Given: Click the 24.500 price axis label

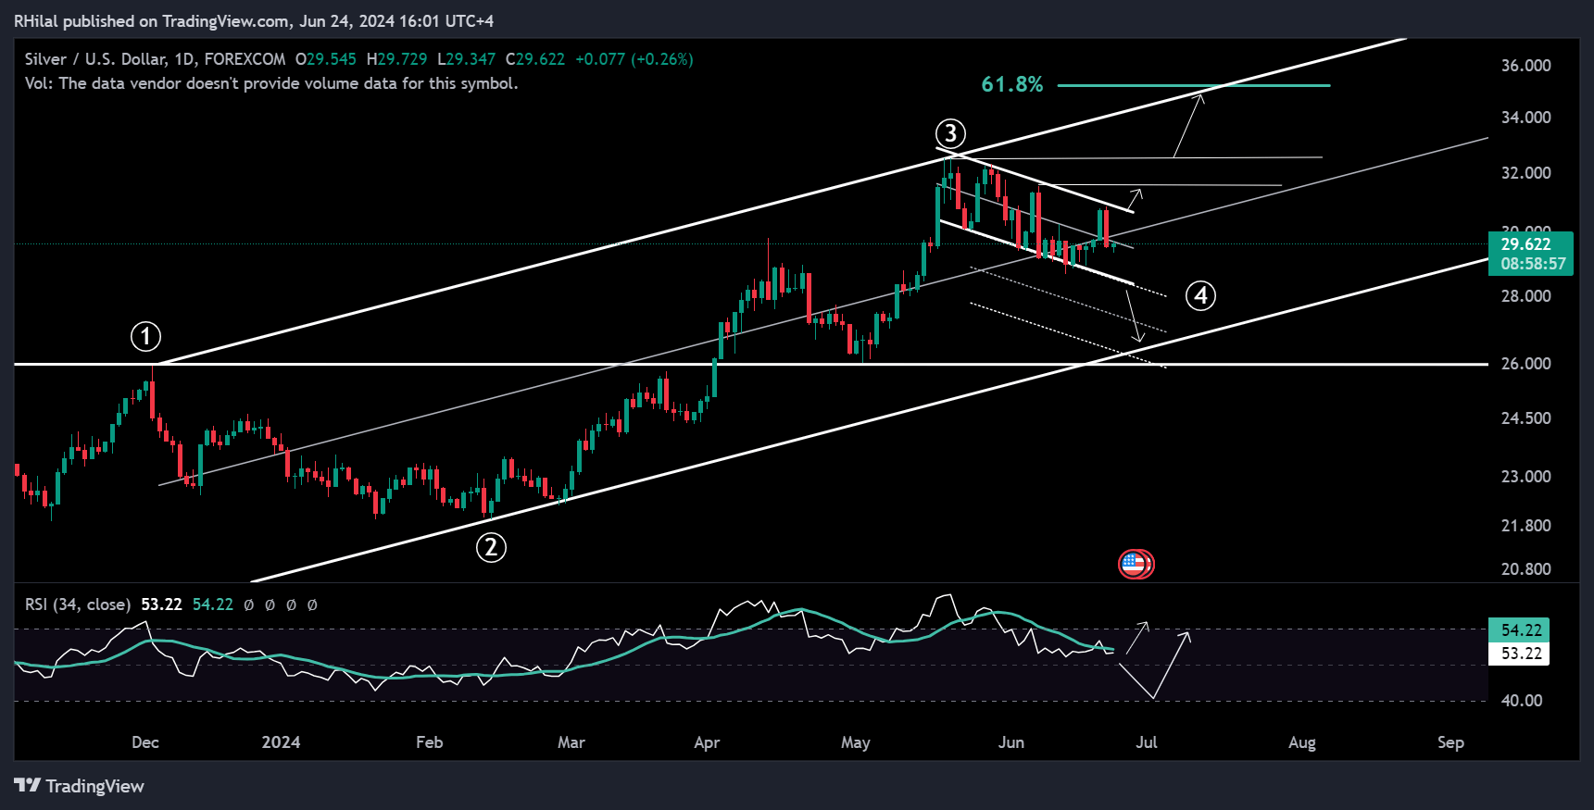Looking at the screenshot, I should 1525,418.
